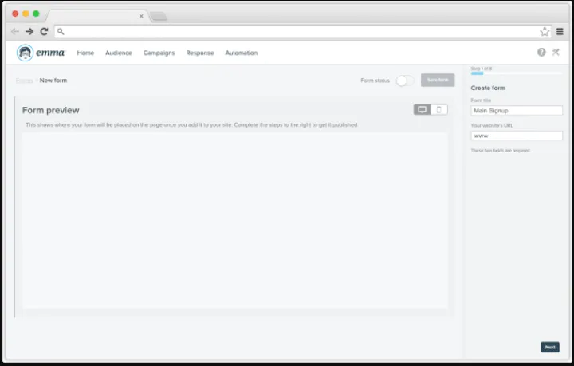Open the browser hamburger menu
The width and height of the screenshot is (574, 366).
pos(560,31)
